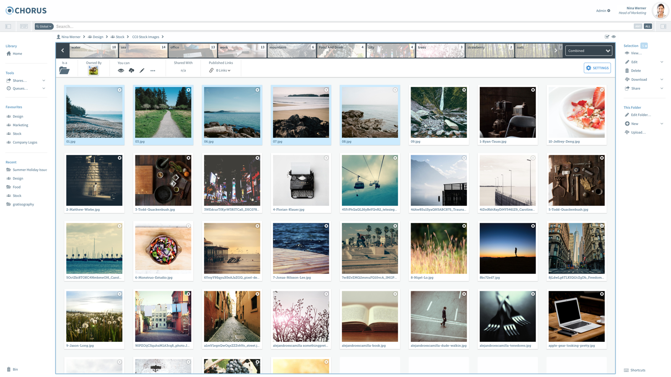This screenshot has width=671, height=377.
Task: Switch view with the grid layout icon
Action: (x=24, y=26)
